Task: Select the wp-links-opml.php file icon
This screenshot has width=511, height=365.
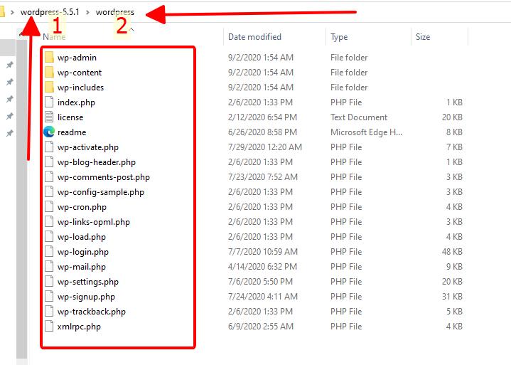Action: pyautogui.click(x=49, y=222)
